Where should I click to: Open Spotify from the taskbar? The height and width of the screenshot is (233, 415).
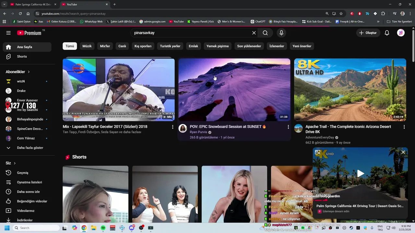pyautogui.click(x=103, y=228)
